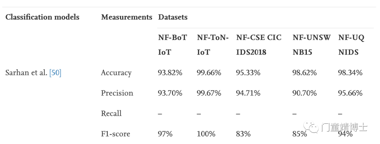Click the Sarhan et al. author text
Image resolution: width=380 pixels, height=144 pixels.
click(26, 73)
